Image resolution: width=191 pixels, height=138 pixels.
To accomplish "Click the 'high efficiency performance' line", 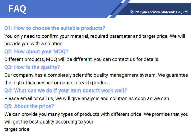I will (x=57, y=83).
